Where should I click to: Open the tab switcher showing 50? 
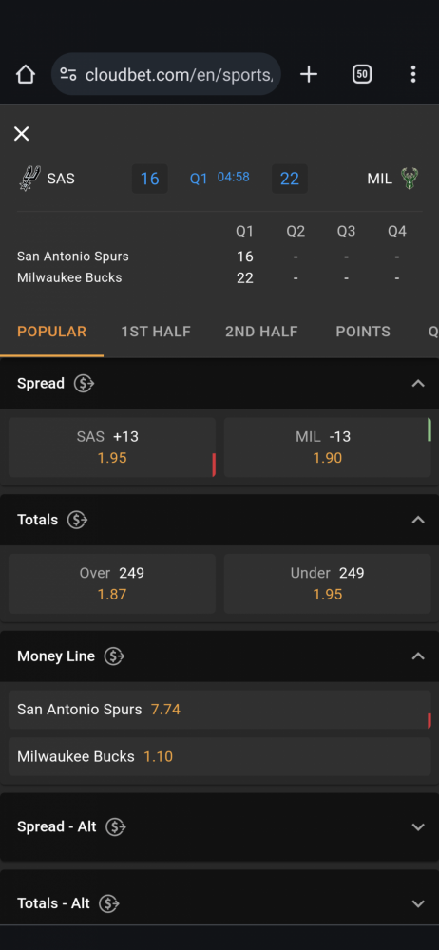361,74
